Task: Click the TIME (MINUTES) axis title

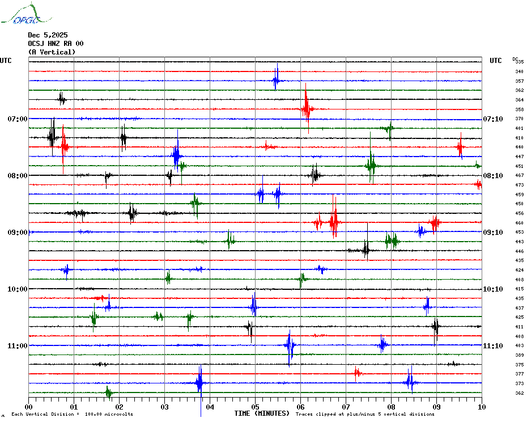Action: click(262, 413)
